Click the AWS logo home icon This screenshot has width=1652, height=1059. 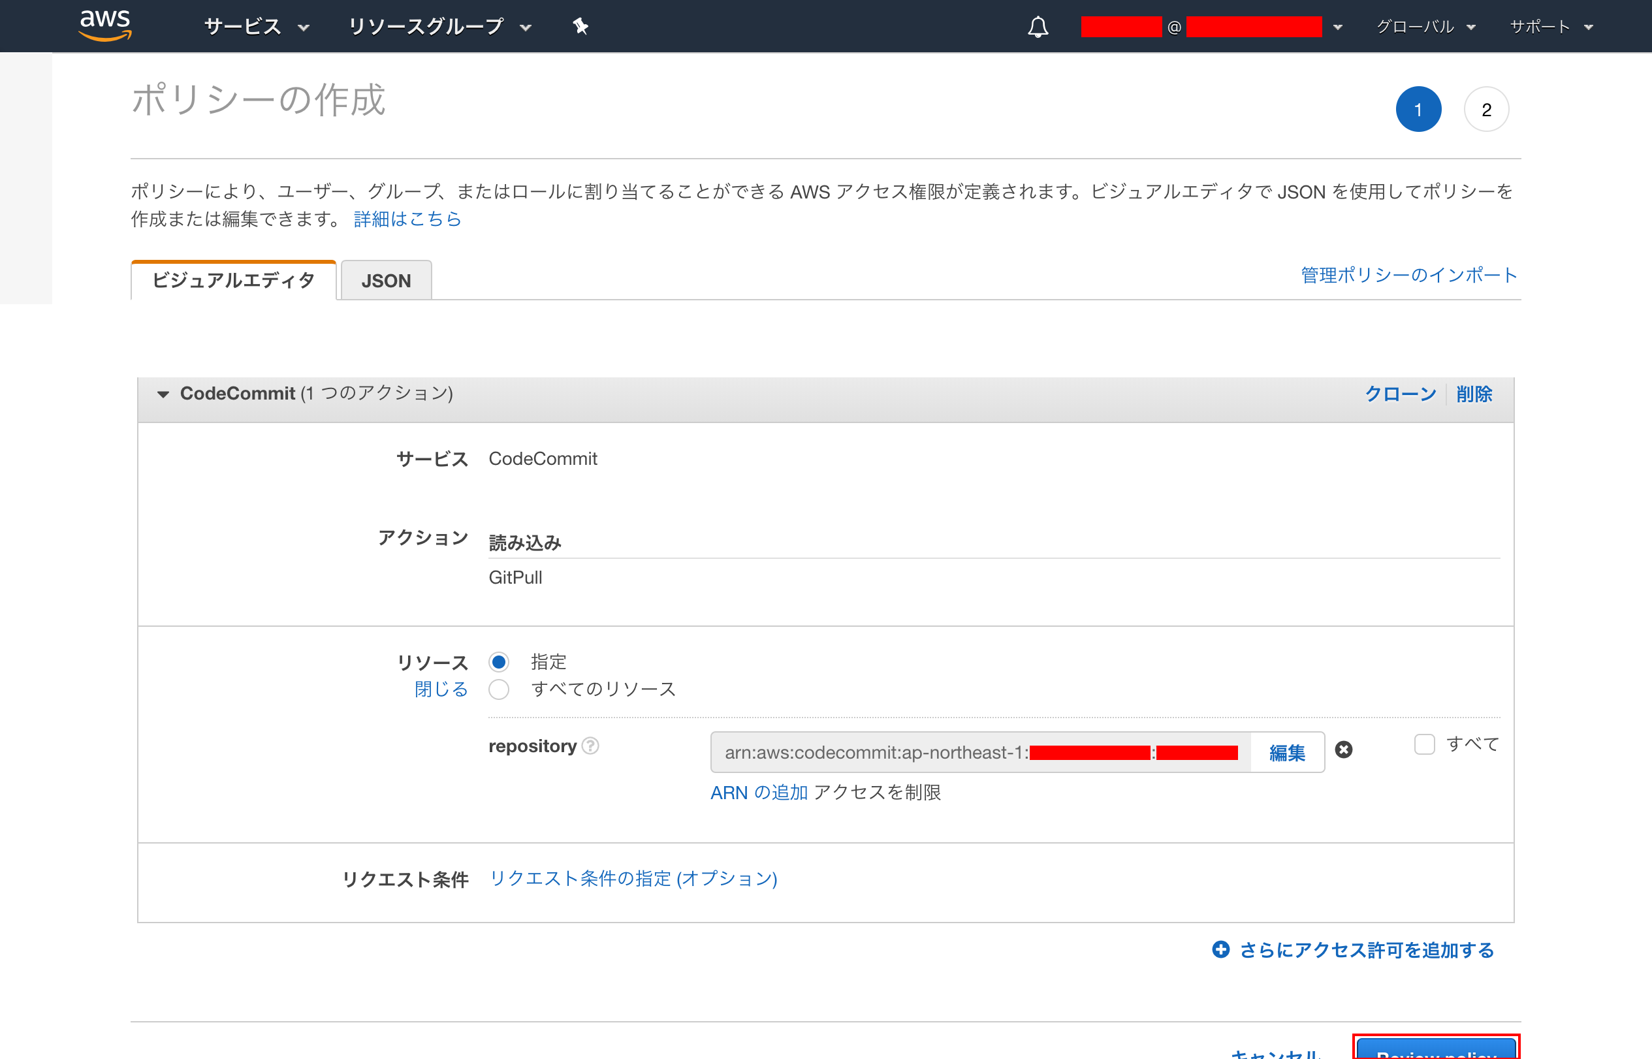[x=104, y=25]
